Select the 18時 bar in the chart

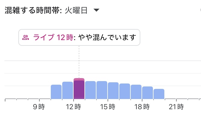[148, 93]
